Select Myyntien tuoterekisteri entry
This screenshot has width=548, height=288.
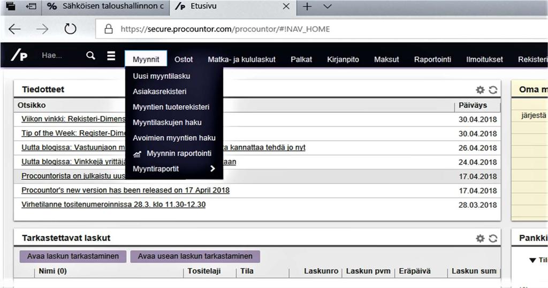[x=174, y=107]
